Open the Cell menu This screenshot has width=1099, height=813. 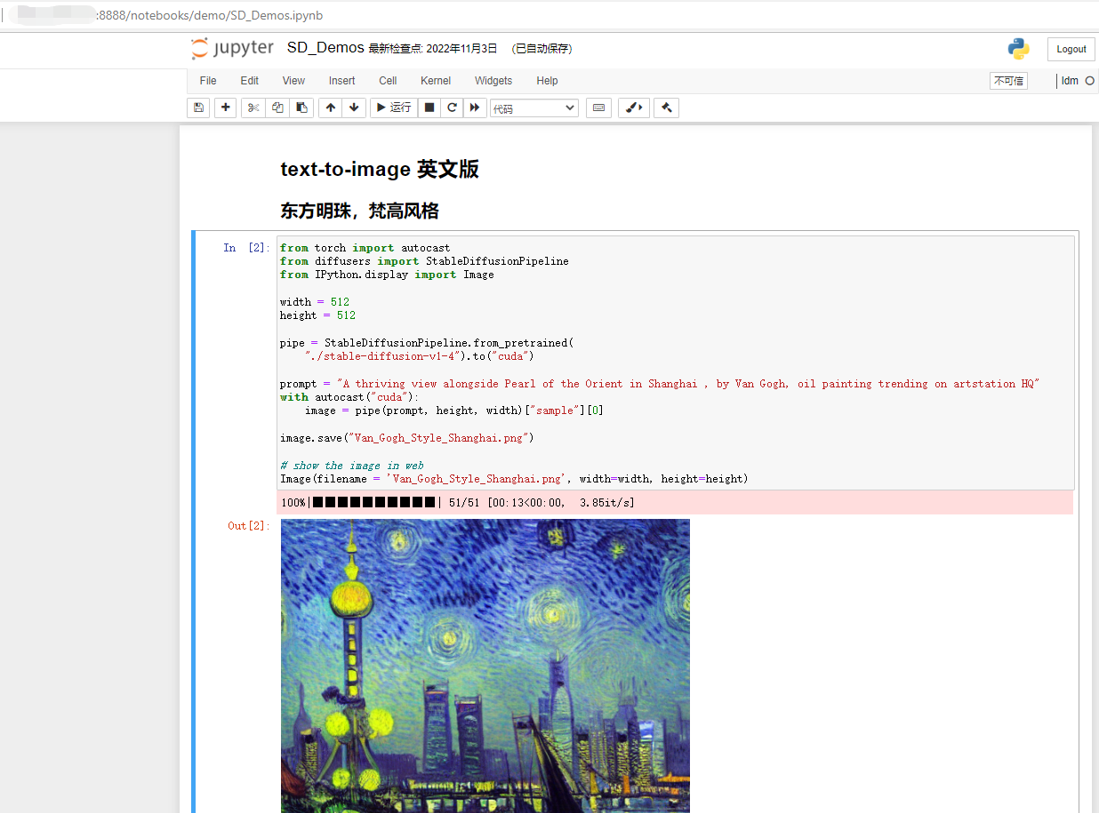coord(387,81)
